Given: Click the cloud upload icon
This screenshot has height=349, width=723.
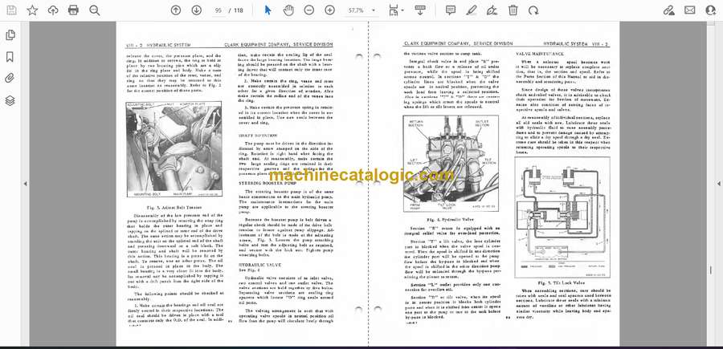Looking at the screenshot, I should [x=53, y=10].
